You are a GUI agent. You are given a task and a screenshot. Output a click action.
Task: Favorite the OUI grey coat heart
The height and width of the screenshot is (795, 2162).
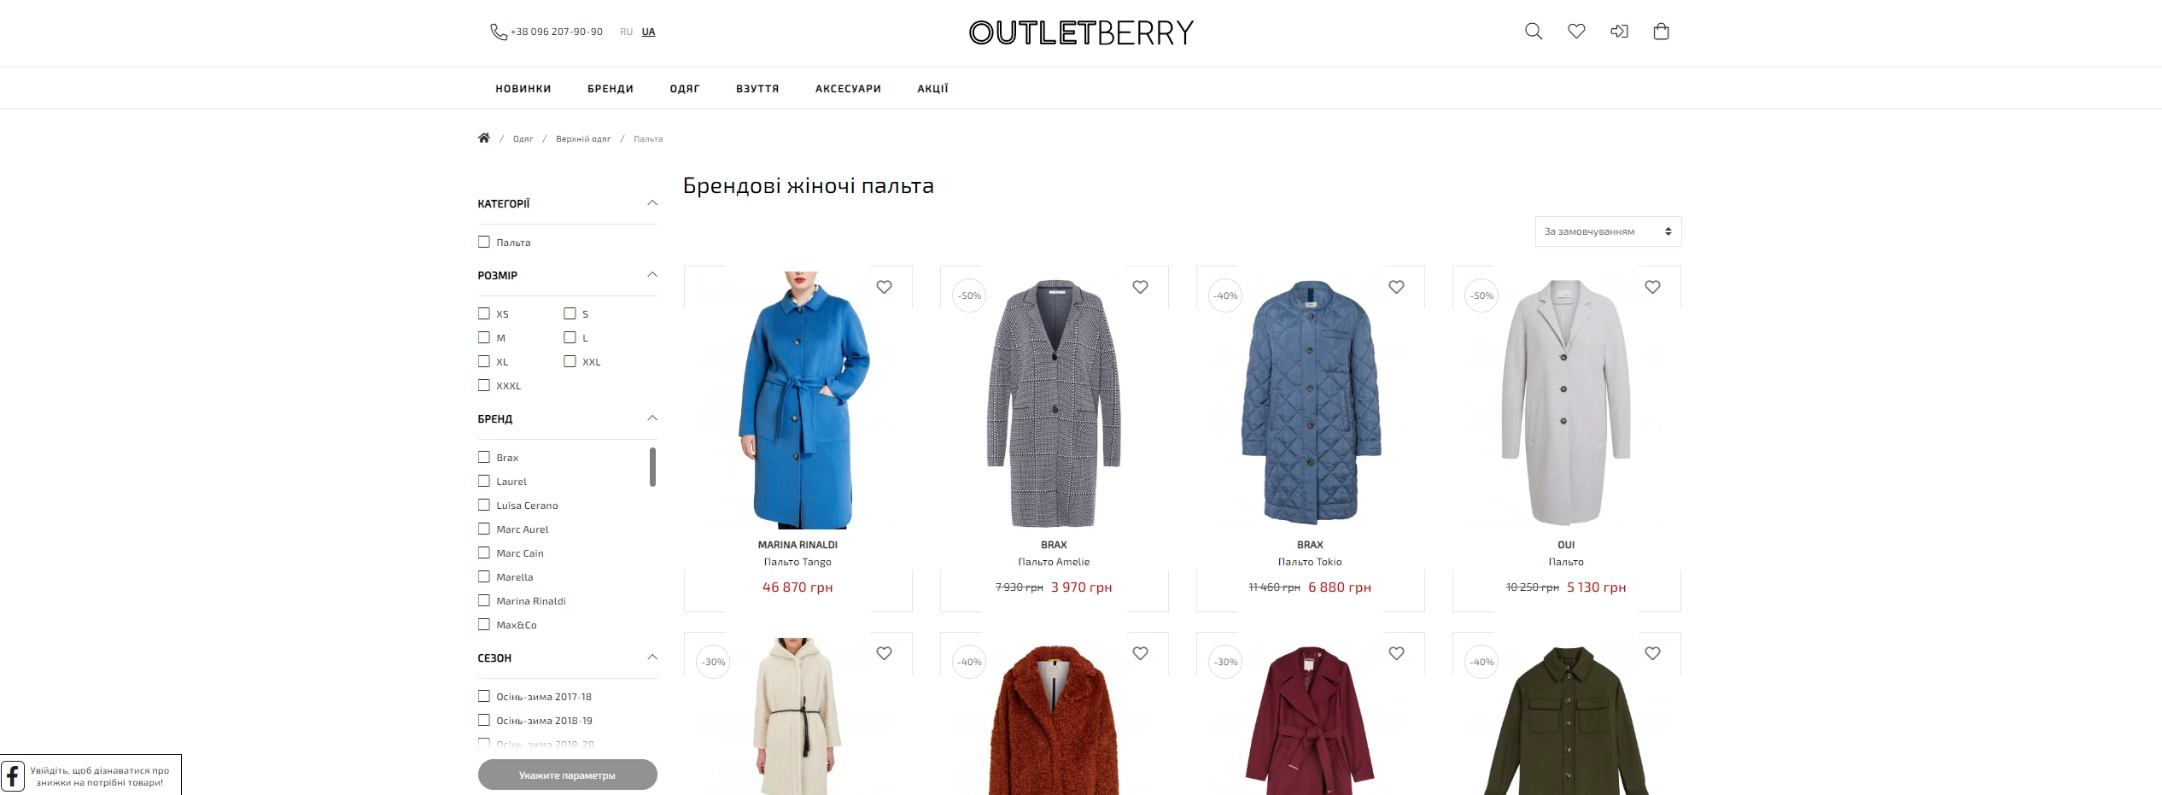pyautogui.click(x=1652, y=287)
